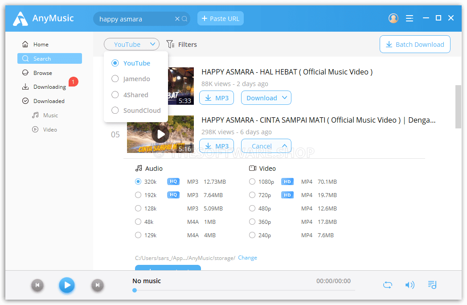This screenshot has width=467, height=305.
Task: Open Downloading in sidebar
Action: [x=44, y=87]
